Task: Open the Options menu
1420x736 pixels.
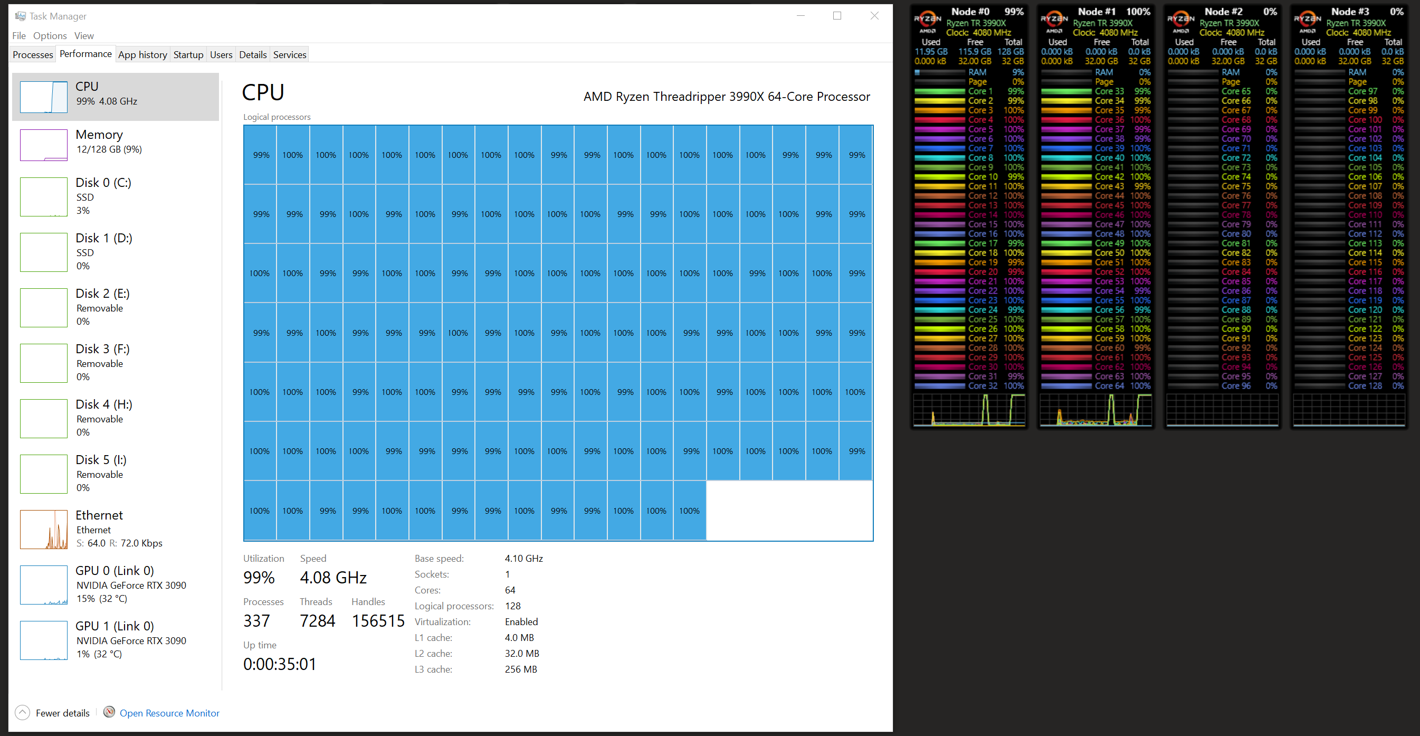Action: point(50,35)
